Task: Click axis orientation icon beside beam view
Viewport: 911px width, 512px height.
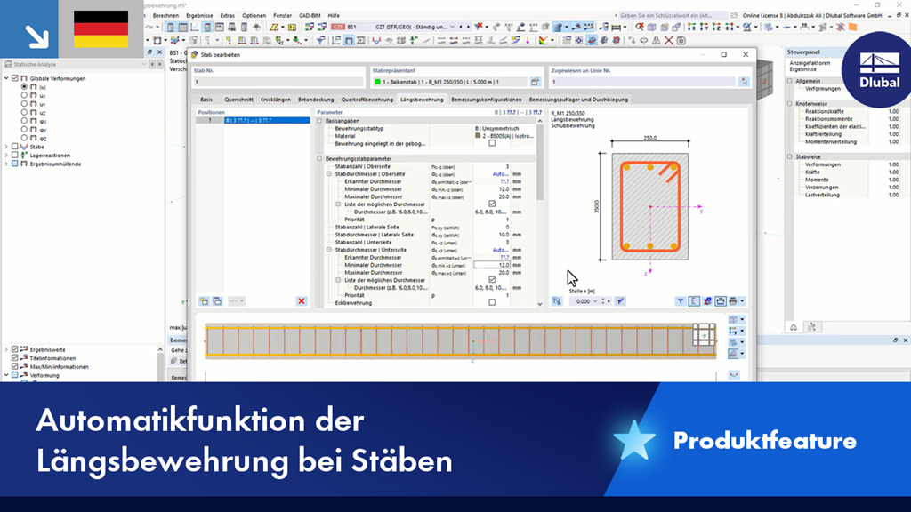Action: pos(733,331)
